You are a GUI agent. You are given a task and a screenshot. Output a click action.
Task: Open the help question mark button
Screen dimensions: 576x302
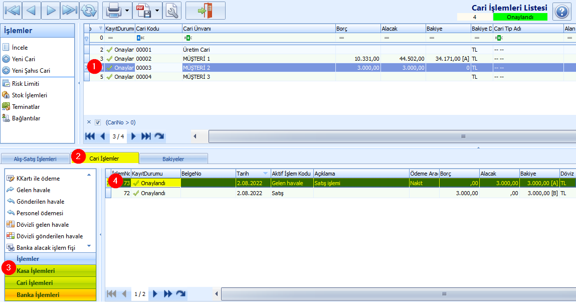[x=561, y=12]
